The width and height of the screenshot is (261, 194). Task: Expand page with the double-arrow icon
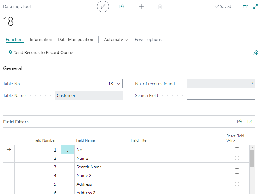[255, 6]
